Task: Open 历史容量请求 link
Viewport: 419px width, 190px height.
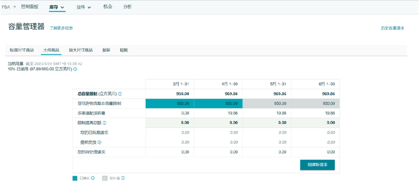Action: [x=393, y=28]
